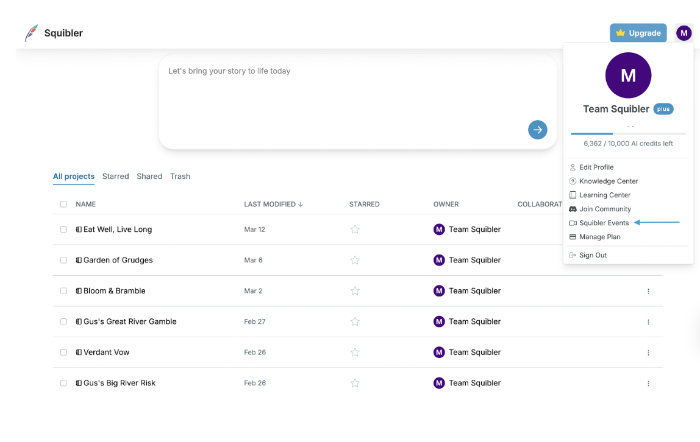Submit the story prompt with arrow button

pyautogui.click(x=537, y=130)
